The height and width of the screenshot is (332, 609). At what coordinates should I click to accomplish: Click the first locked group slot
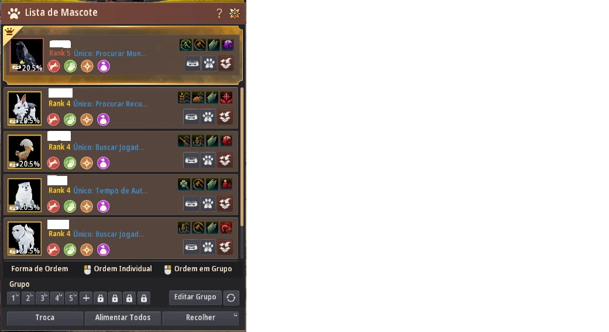(101, 298)
